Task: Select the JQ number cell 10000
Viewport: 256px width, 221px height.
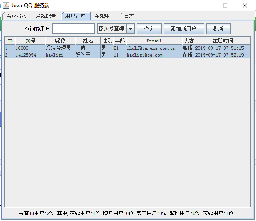Action: click(x=30, y=48)
